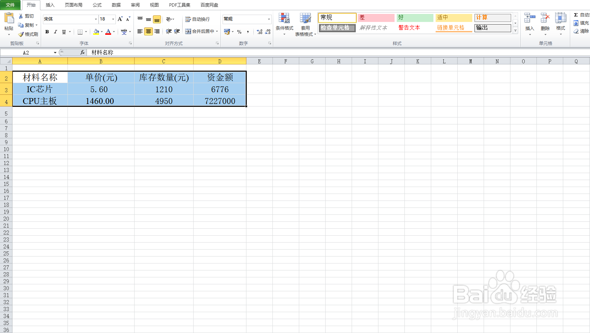Click the increase decimal places icon

(x=260, y=32)
